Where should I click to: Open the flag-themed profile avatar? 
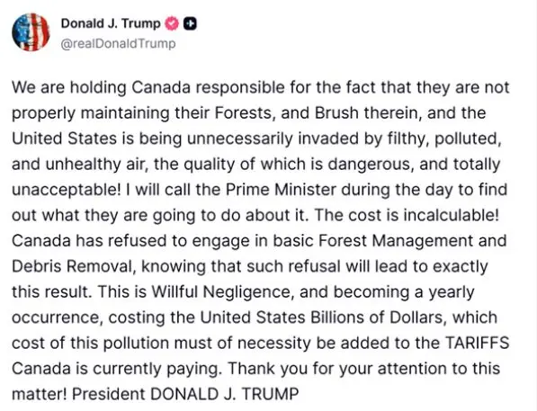point(31,31)
